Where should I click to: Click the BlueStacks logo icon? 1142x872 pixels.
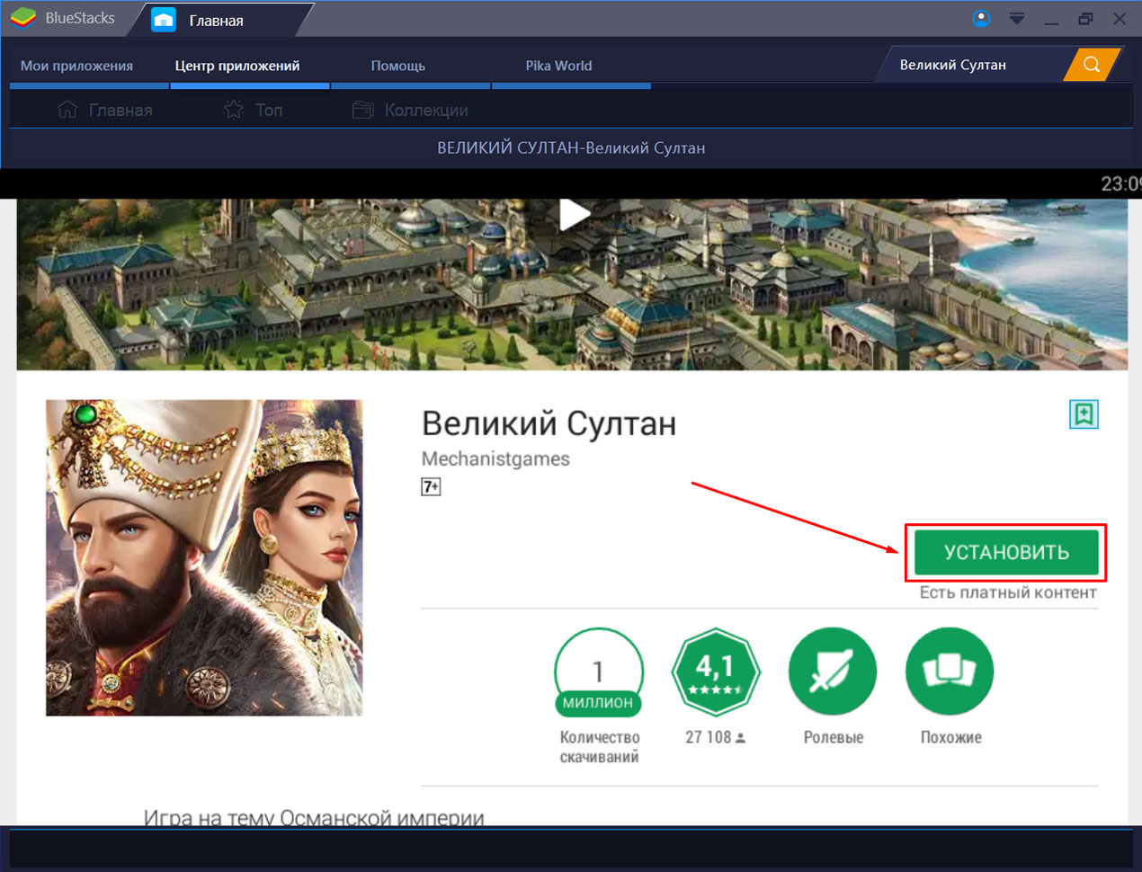(x=23, y=18)
